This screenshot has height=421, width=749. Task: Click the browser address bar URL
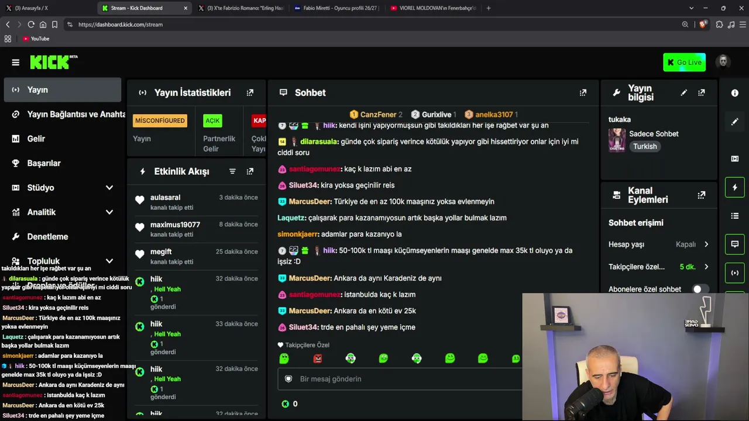[121, 25]
